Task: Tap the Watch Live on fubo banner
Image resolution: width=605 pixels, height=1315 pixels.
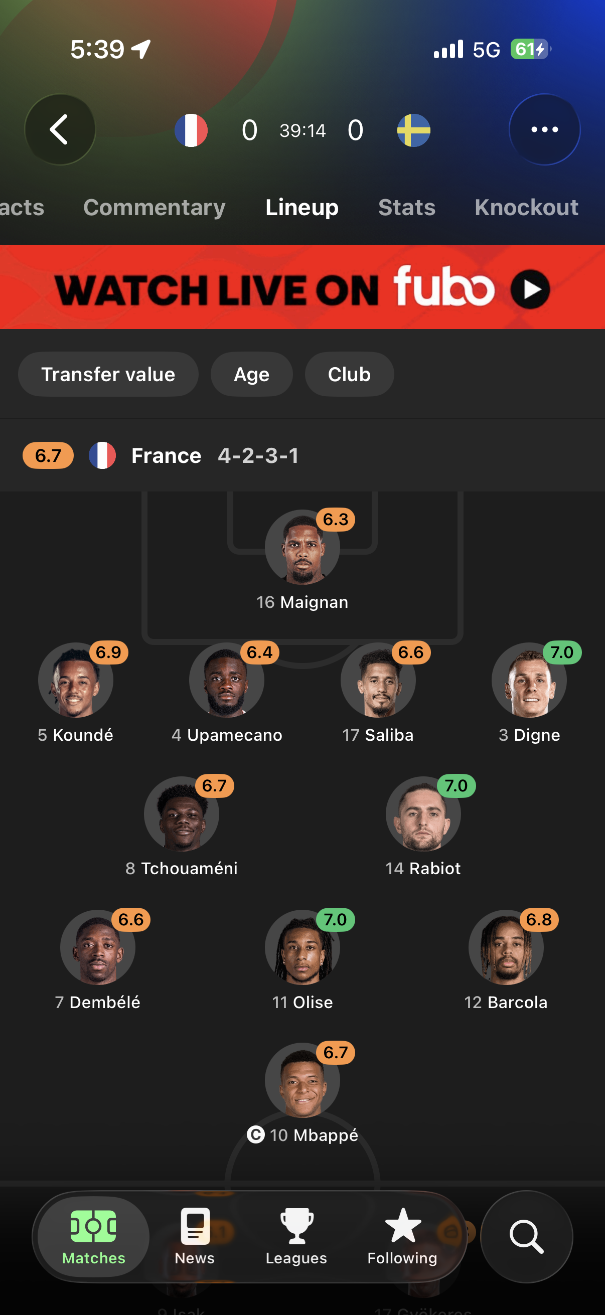Action: 302,287
